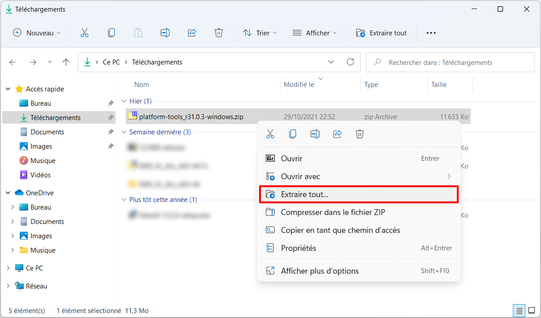Screen dimensions: 541x318
Task: Click the zip Archive type cell
Action: point(380,117)
